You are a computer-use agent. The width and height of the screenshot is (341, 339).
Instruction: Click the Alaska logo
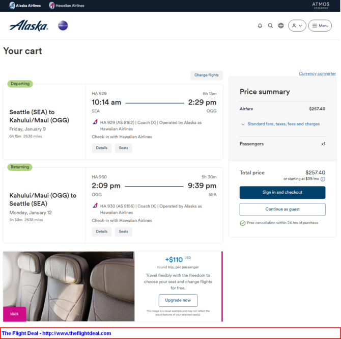click(29, 25)
